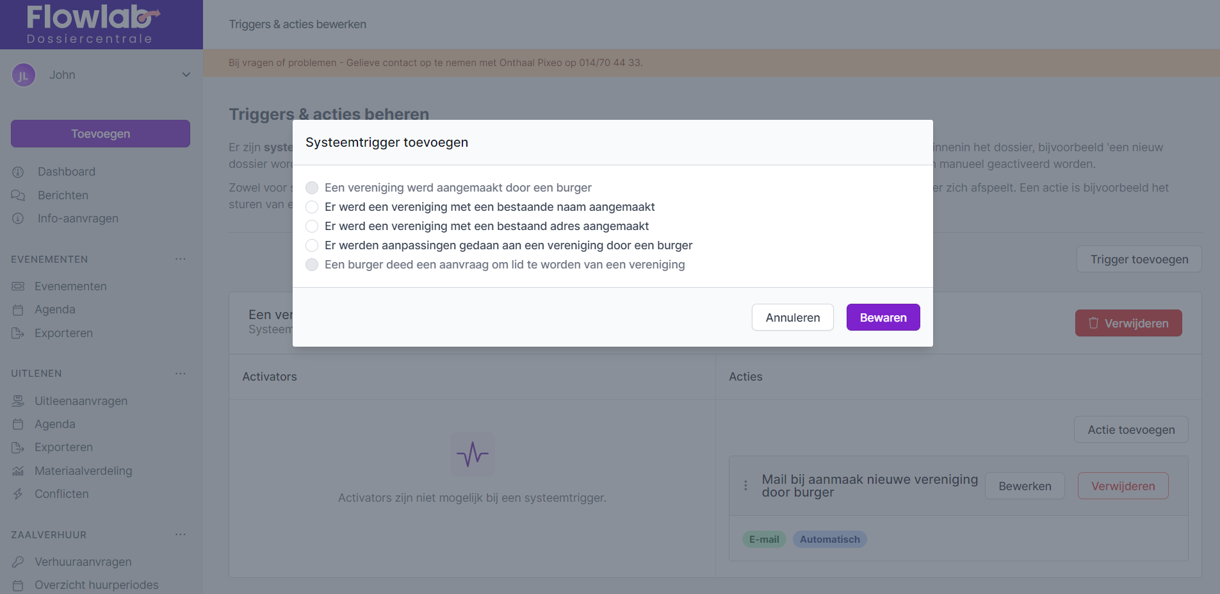Open the Uitlenen section three-dots menu
1220x594 pixels.
click(x=181, y=373)
